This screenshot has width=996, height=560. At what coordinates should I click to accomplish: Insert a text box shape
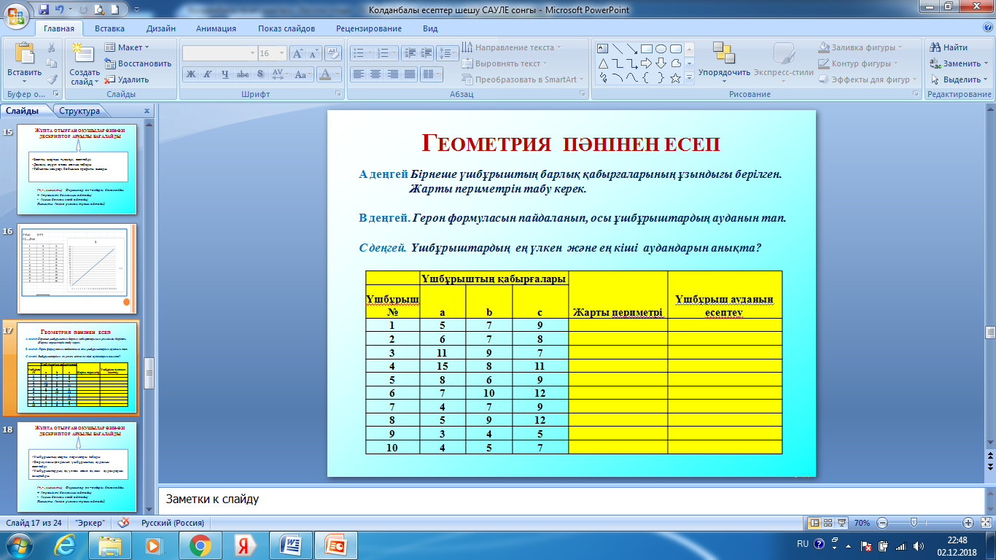[x=603, y=49]
